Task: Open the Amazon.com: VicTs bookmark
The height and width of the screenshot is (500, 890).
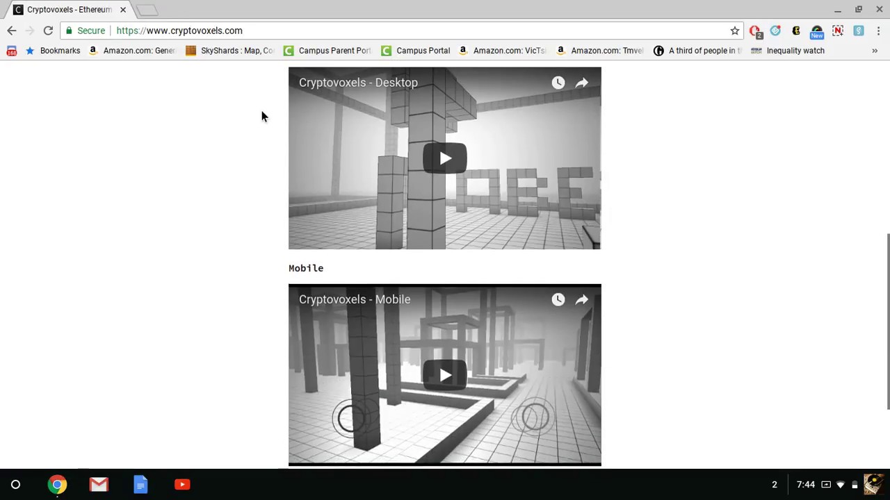Action: (502, 51)
